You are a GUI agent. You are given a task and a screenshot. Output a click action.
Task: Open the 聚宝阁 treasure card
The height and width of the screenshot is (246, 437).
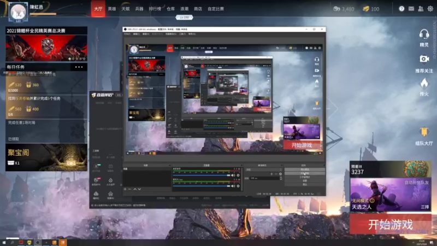coord(46,157)
